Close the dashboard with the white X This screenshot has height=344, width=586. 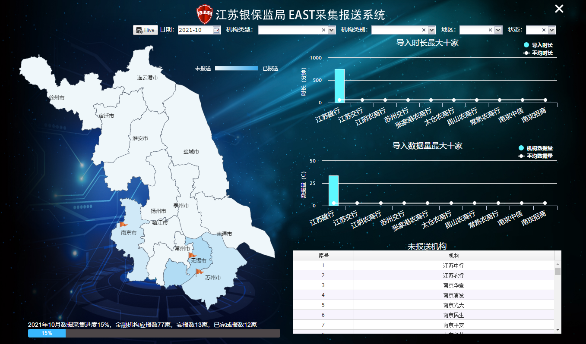click(x=559, y=9)
